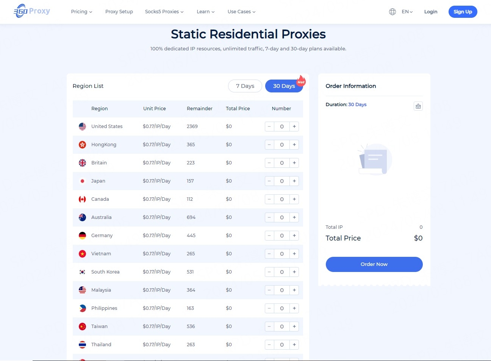Image resolution: width=491 pixels, height=361 pixels.
Task: Click the Order Now button
Action: point(374,264)
